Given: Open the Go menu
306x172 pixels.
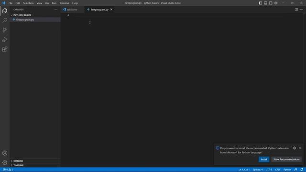Looking at the screenshot, I should (47, 3).
